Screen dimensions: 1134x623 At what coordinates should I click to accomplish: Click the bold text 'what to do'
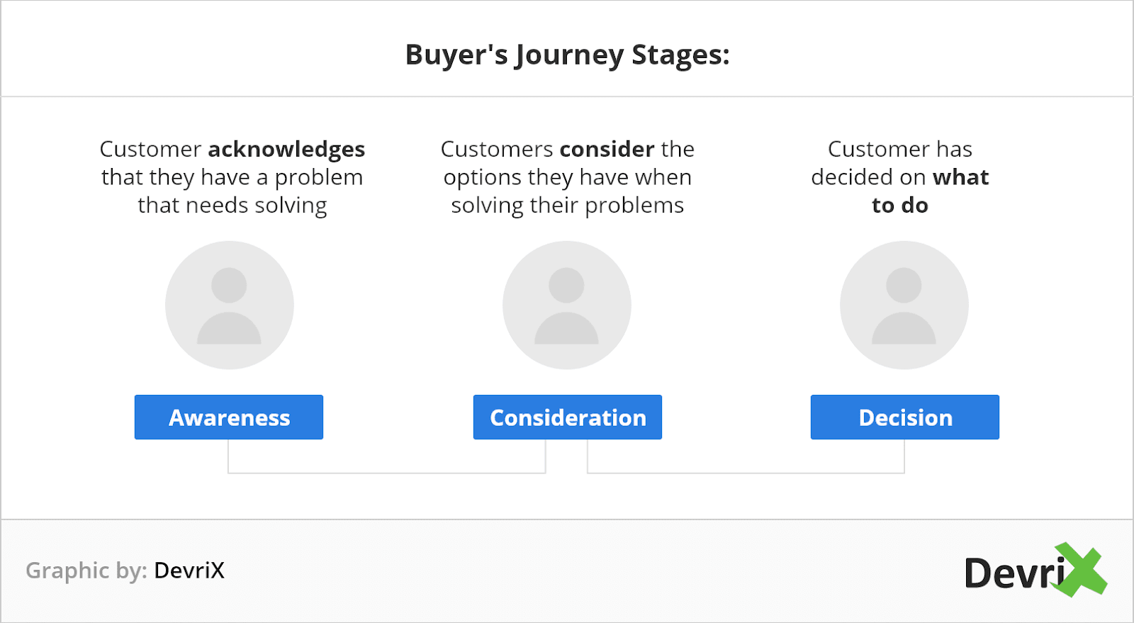point(929,191)
